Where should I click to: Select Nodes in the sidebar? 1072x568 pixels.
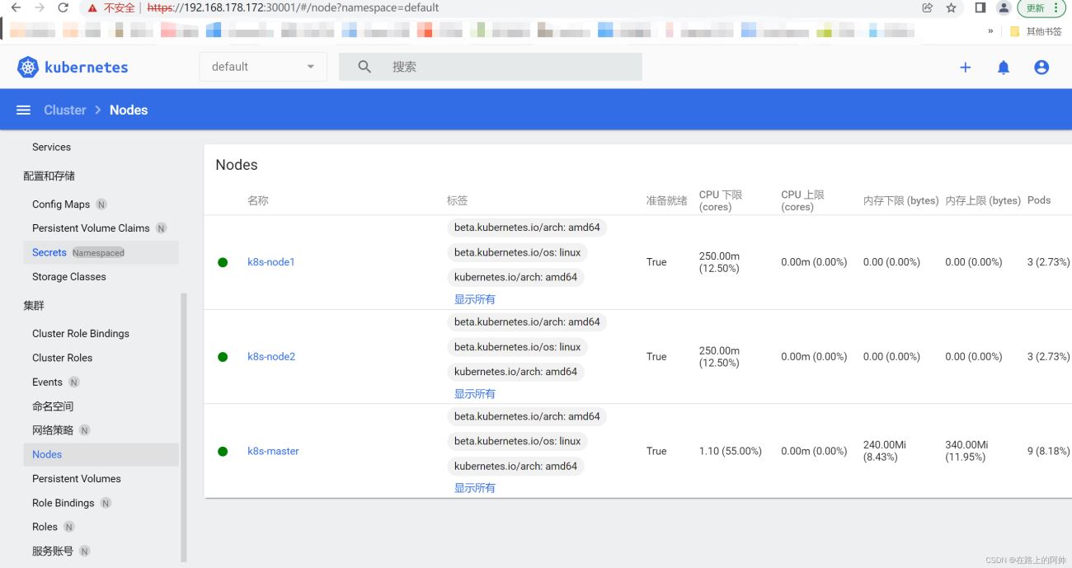(47, 454)
